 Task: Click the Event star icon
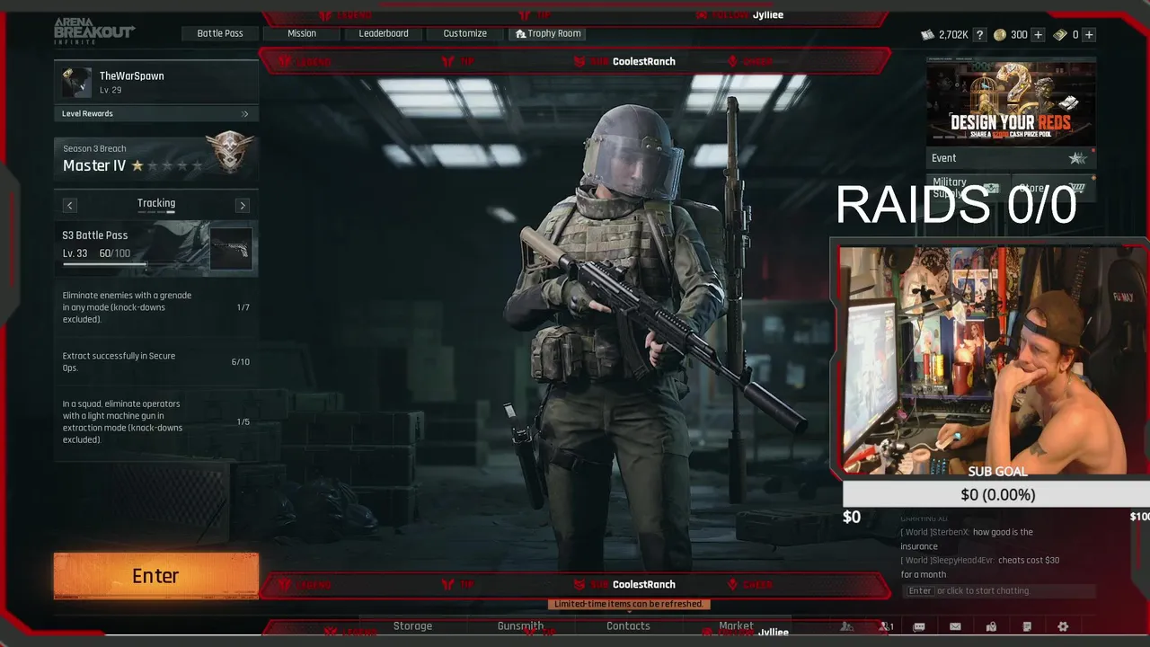(1077, 158)
